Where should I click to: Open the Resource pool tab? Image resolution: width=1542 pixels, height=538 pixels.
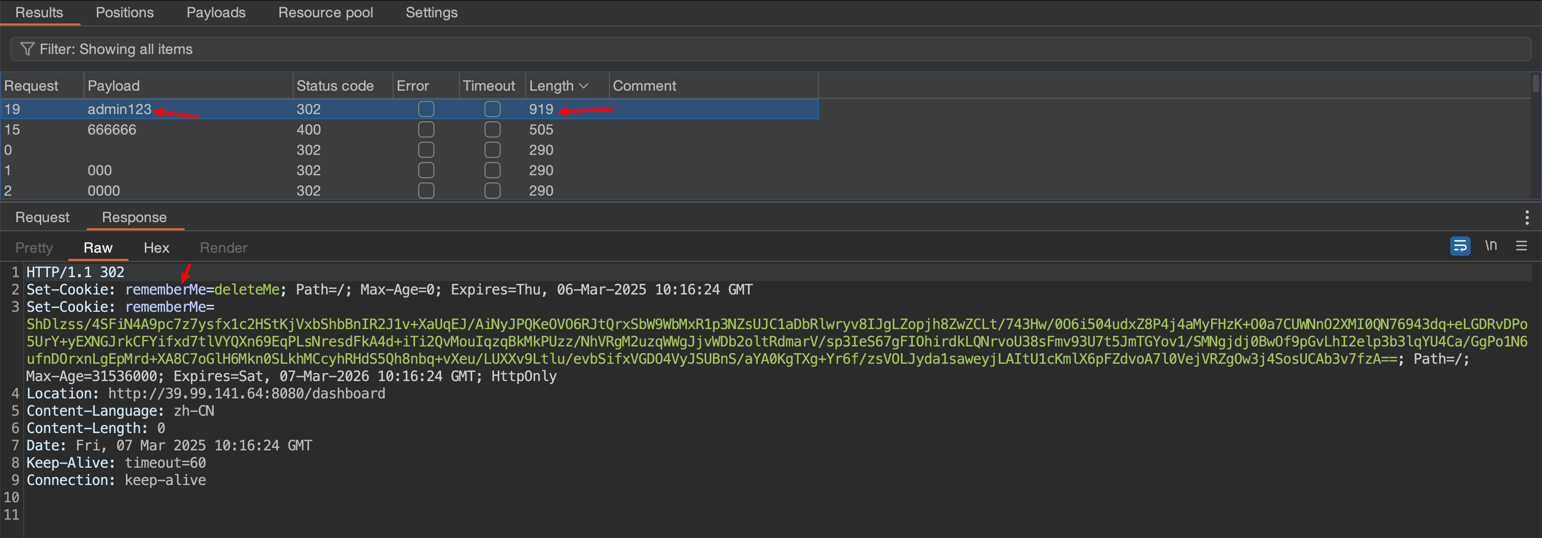click(x=325, y=13)
